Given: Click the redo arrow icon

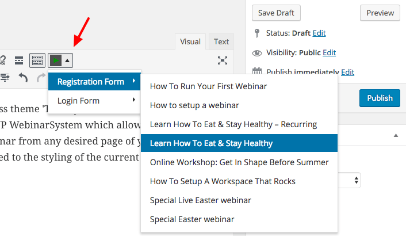Looking at the screenshot, I should click(41, 78).
